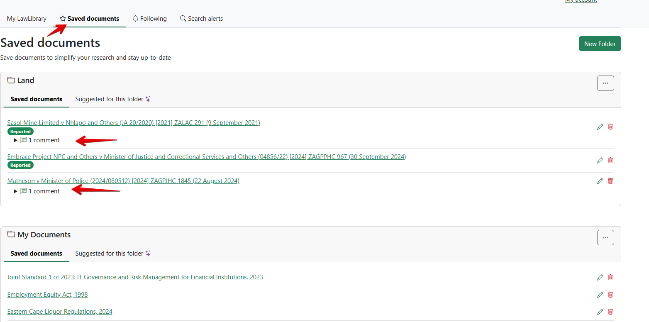Edit the Matheson v Minister of Police entry
This screenshot has height=322, width=649.
coord(600,181)
